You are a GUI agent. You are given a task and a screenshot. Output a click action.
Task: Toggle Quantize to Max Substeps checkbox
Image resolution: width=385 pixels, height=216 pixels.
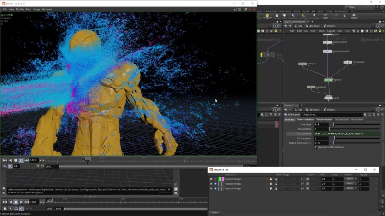[x=315, y=147]
